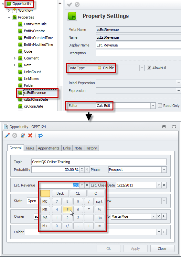The width and height of the screenshot is (181, 257).
Task: Switch to the Appointments tab
Action: pyautogui.click(x=48, y=148)
